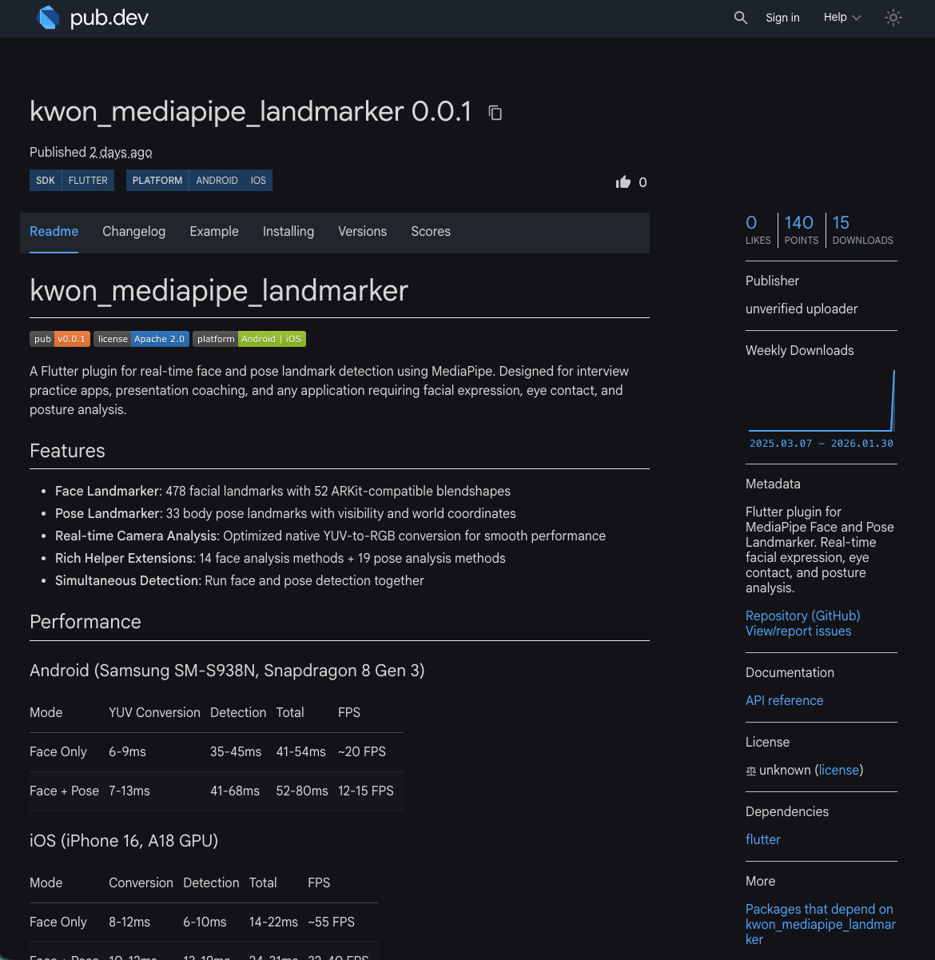The image size is (935, 960).
Task: Click the '52-80ms' Total cell
Action: pos(302,791)
